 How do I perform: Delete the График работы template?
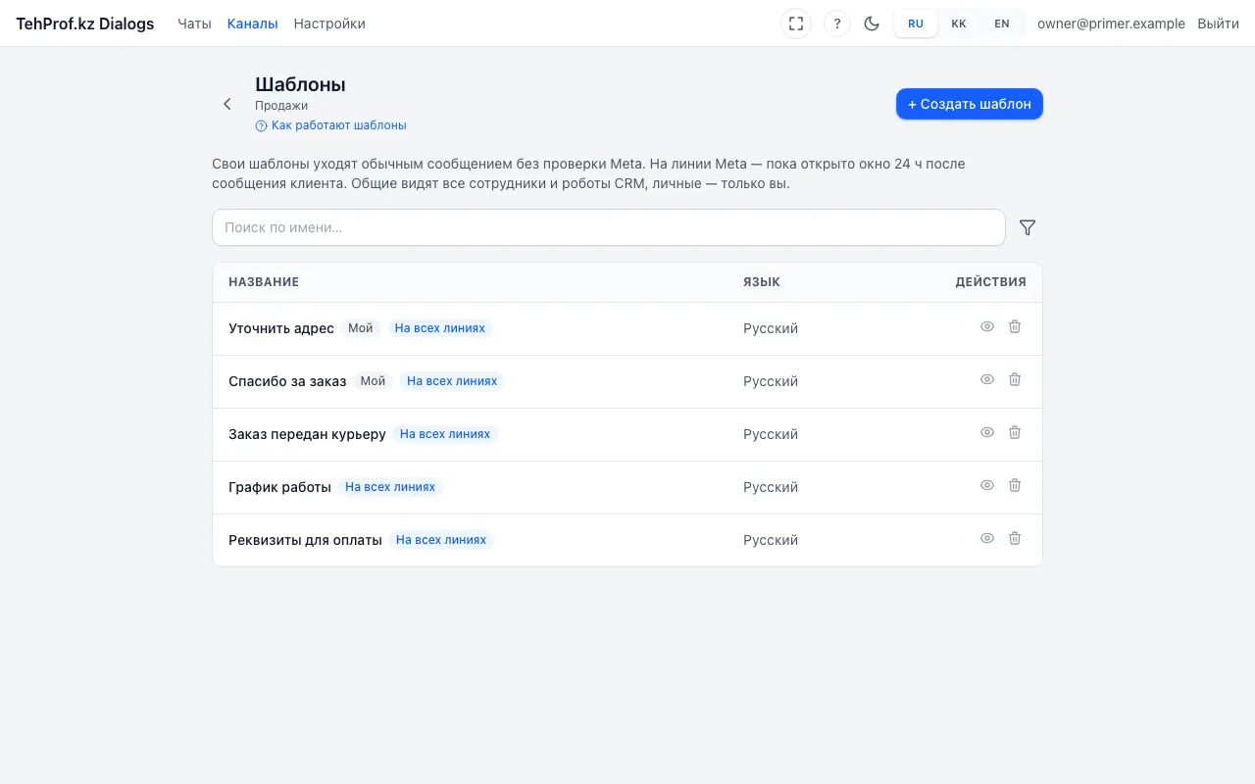pos(1015,486)
